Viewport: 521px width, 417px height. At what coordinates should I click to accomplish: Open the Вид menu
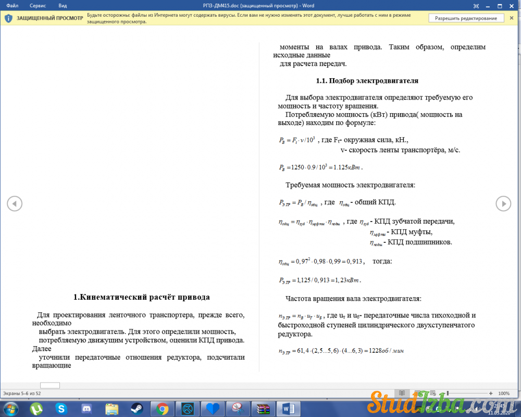(63, 6)
